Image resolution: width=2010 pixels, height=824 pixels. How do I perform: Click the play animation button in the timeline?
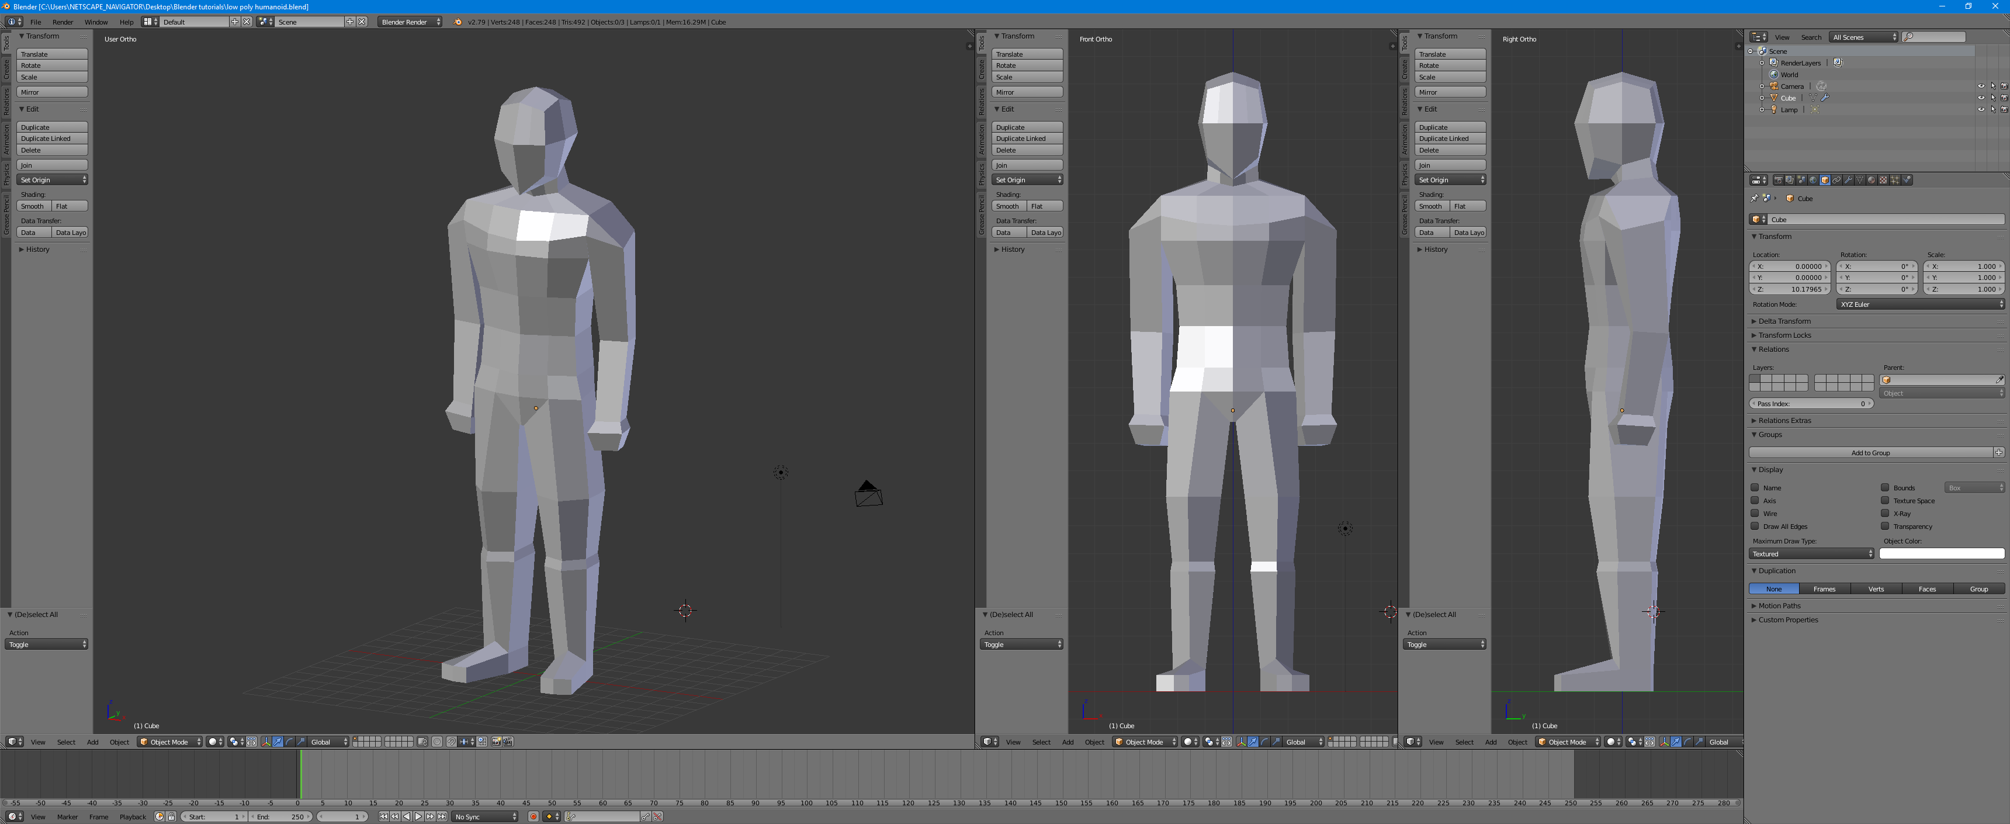click(x=418, y=816)
